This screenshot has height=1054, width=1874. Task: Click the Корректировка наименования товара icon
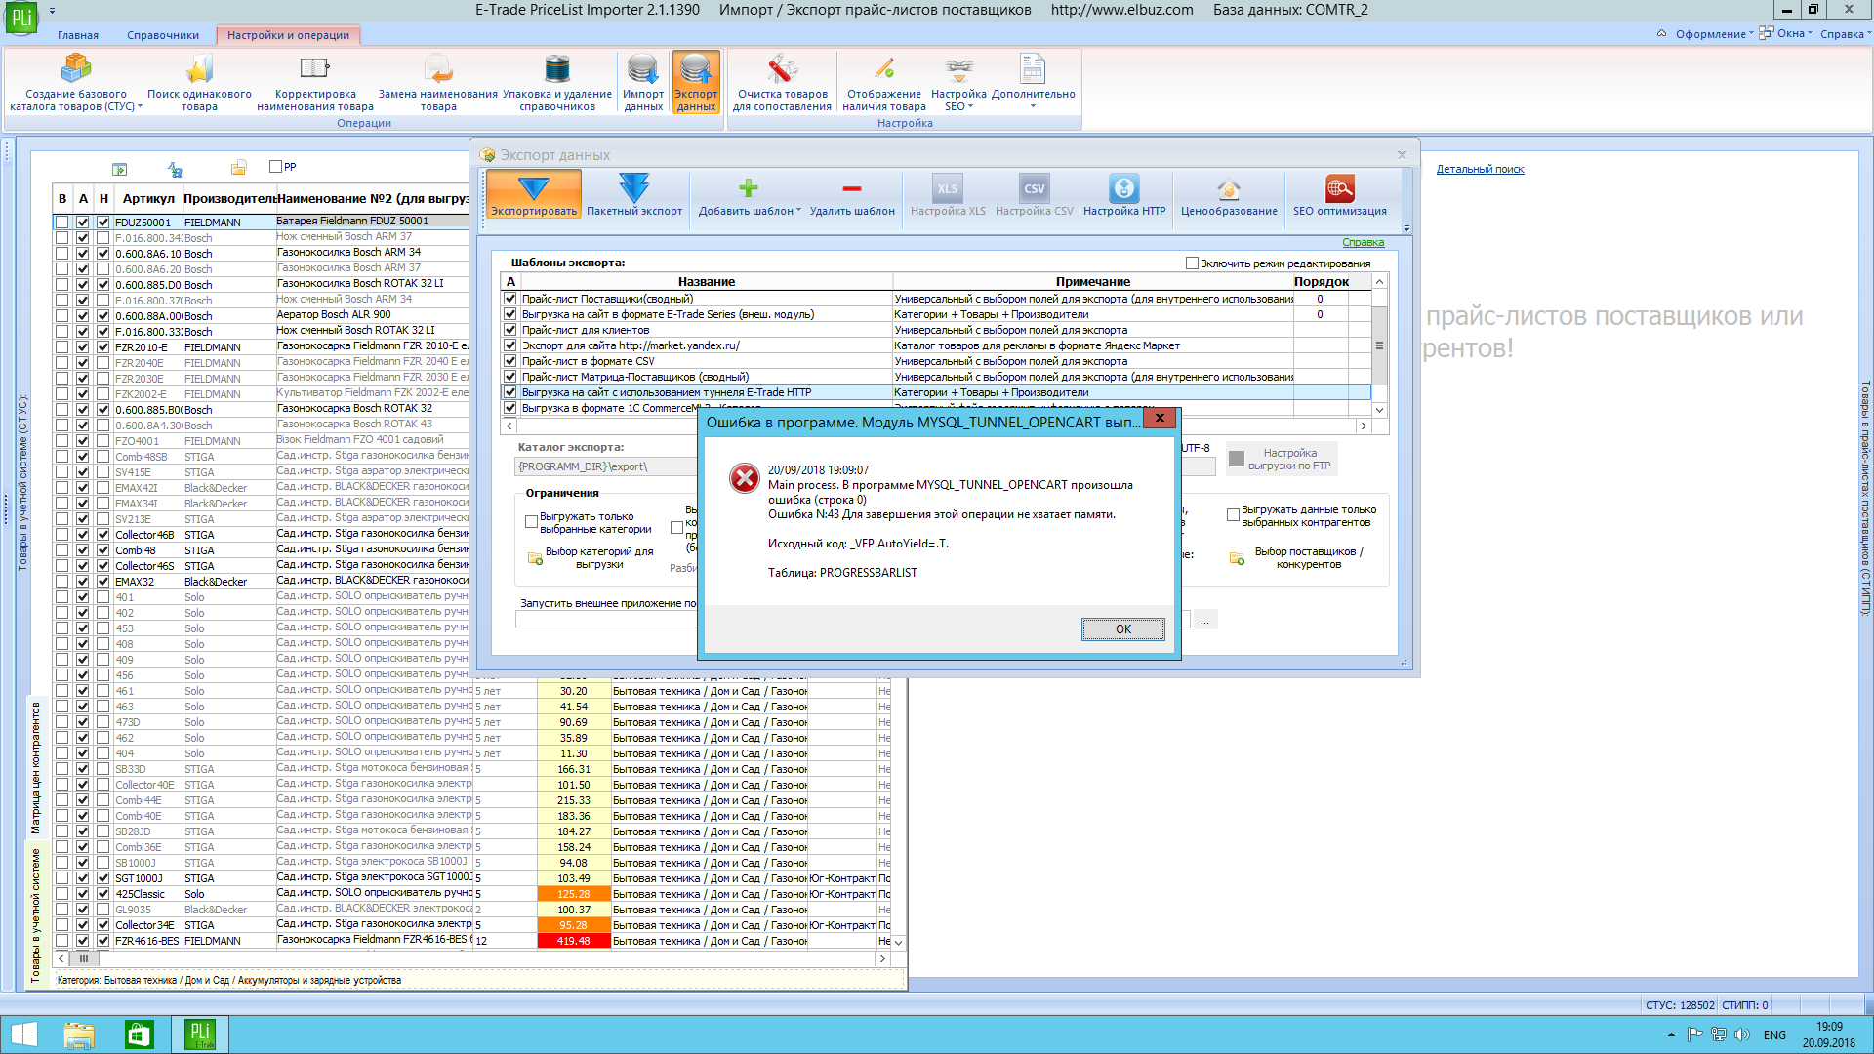click(314, 69)
